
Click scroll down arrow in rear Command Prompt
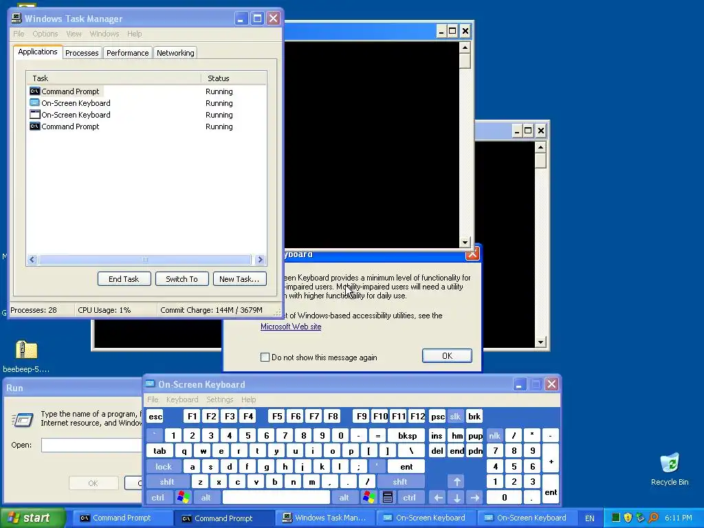(540, 342)
